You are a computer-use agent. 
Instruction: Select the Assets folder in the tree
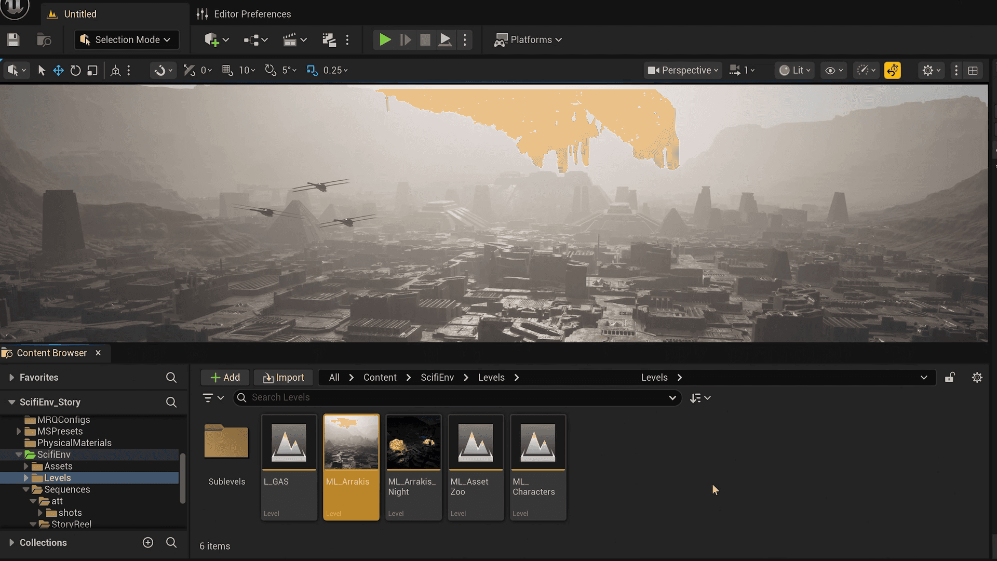click(58, 466)
